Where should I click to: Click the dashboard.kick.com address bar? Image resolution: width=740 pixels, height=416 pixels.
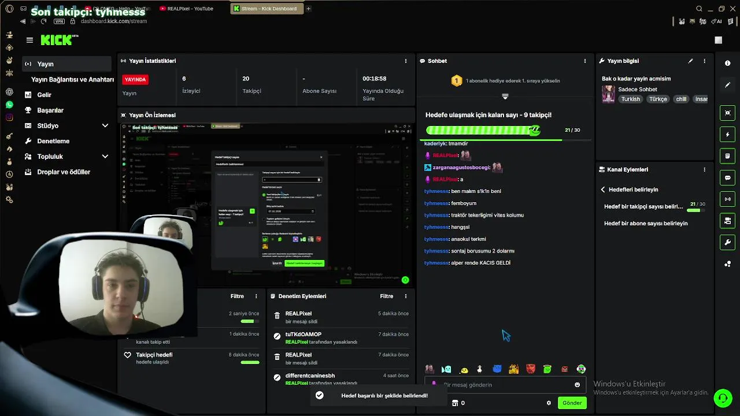coord(113,21)
